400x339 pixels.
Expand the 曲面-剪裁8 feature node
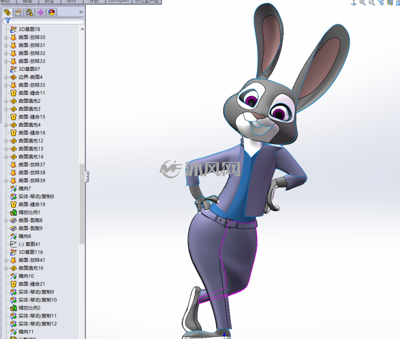click(x=6, y=220)
